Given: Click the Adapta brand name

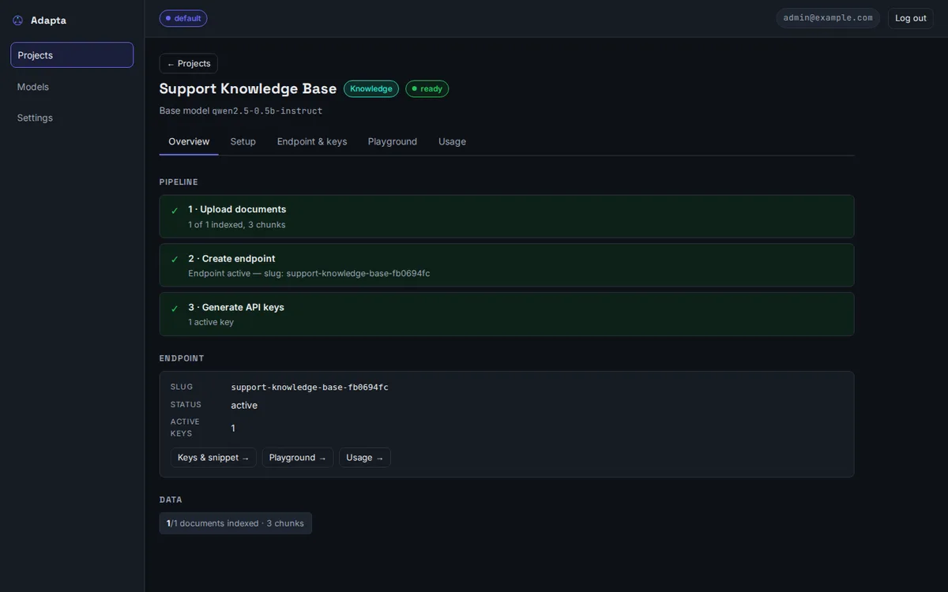Looking at the screenshot, I should pyautogui.click(x=48, y=21).
